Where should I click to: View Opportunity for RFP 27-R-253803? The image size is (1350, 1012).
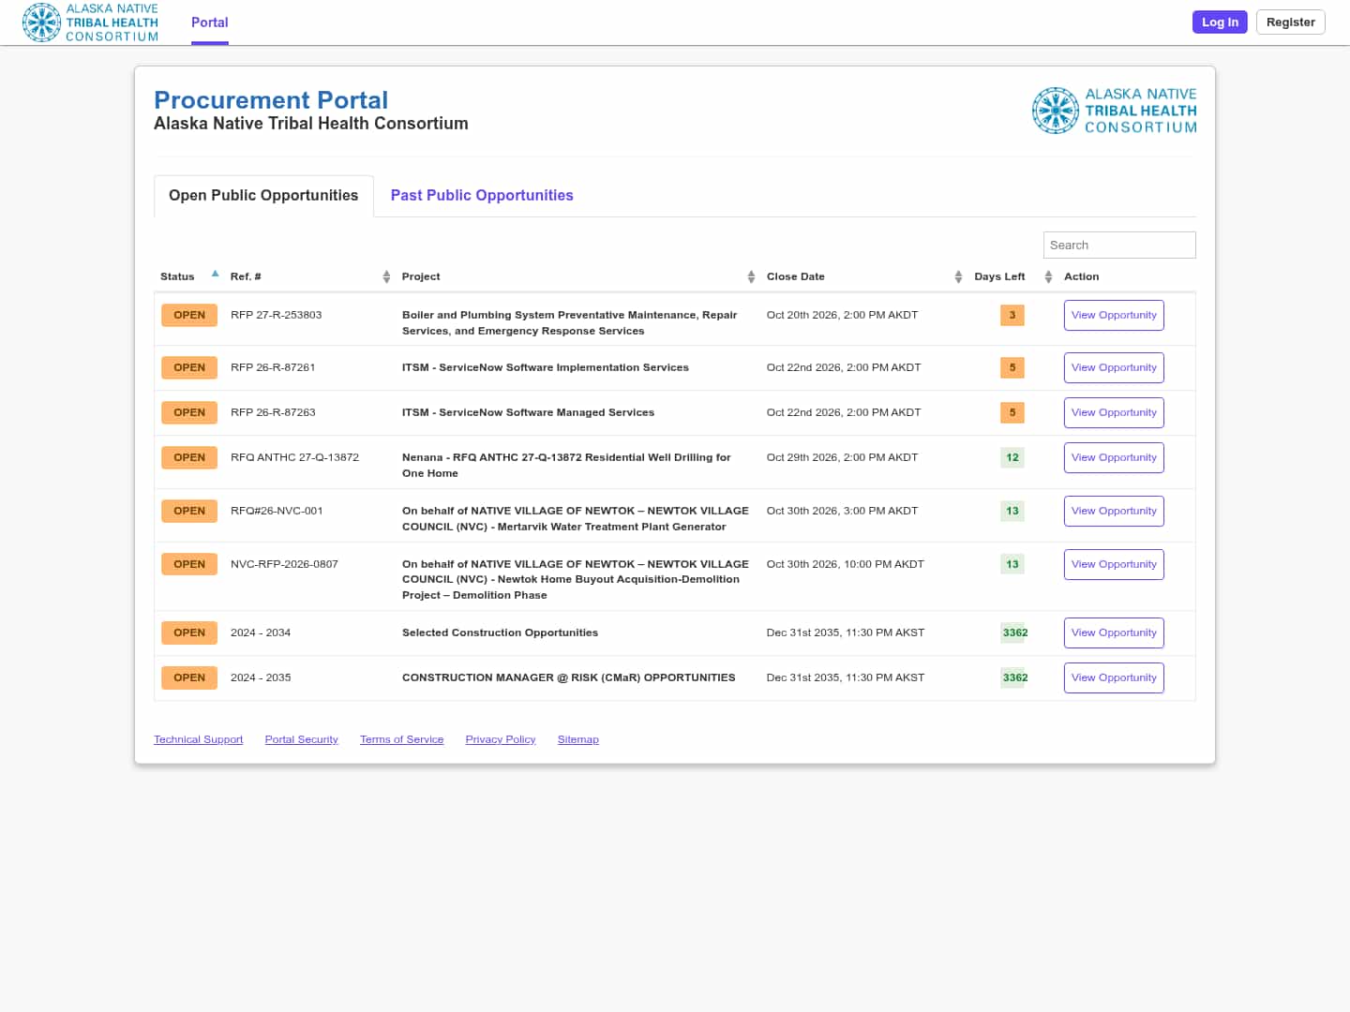click(1114, 315)
